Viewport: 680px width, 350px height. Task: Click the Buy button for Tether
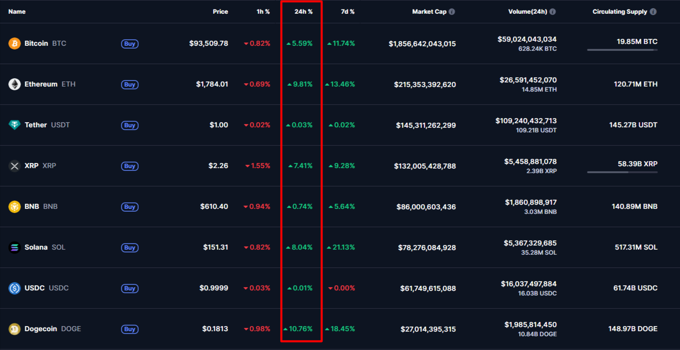point(130,126)
